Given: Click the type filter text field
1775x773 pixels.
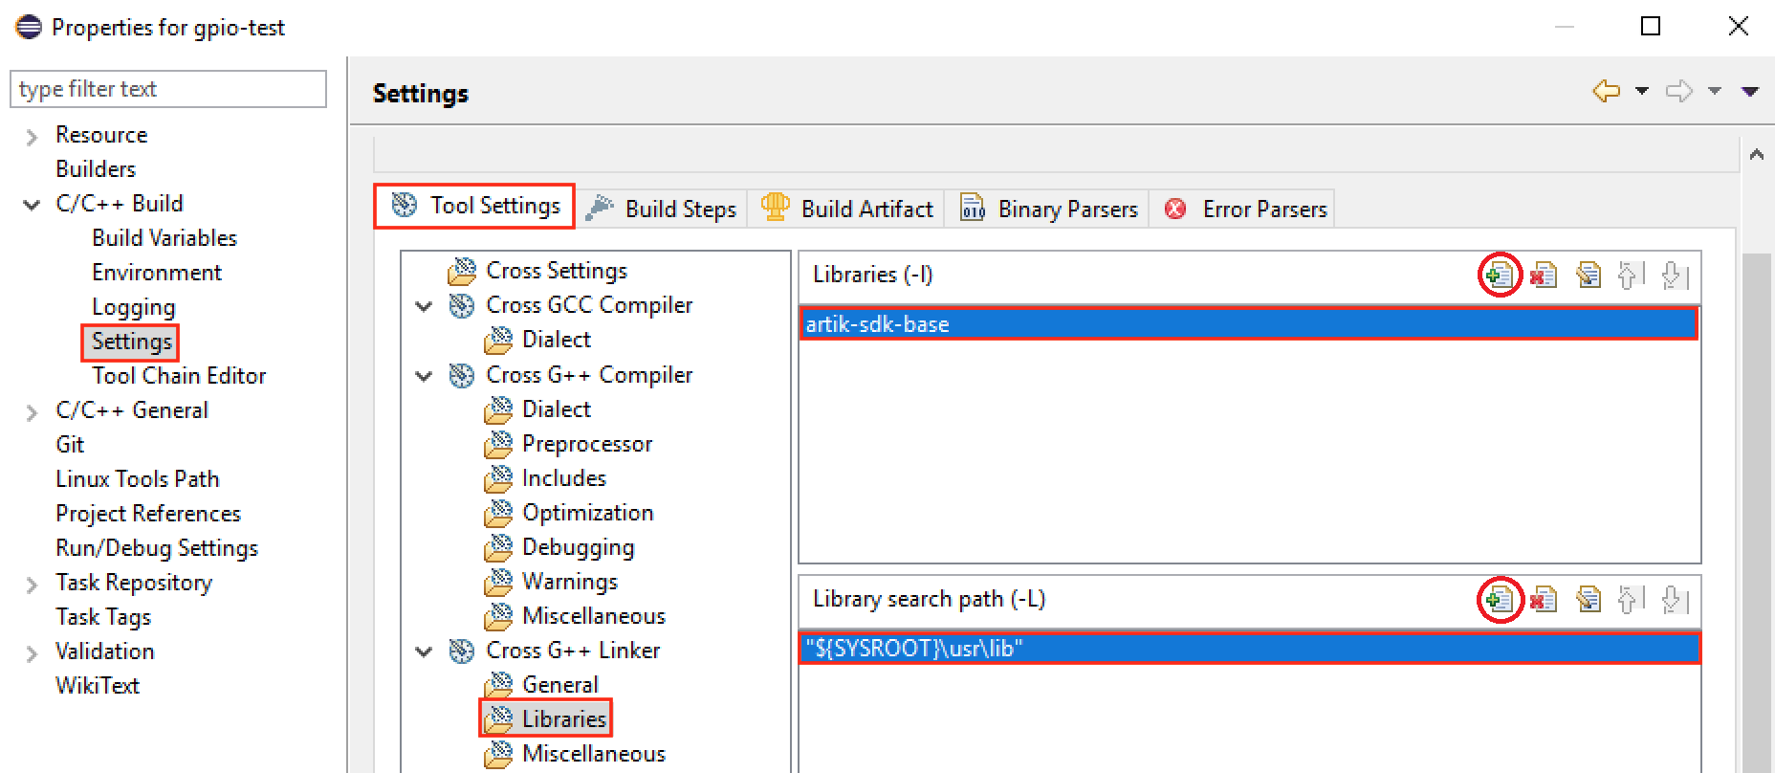Looking at the screenshot, I should pyautogui.click(x=168, y=89).
